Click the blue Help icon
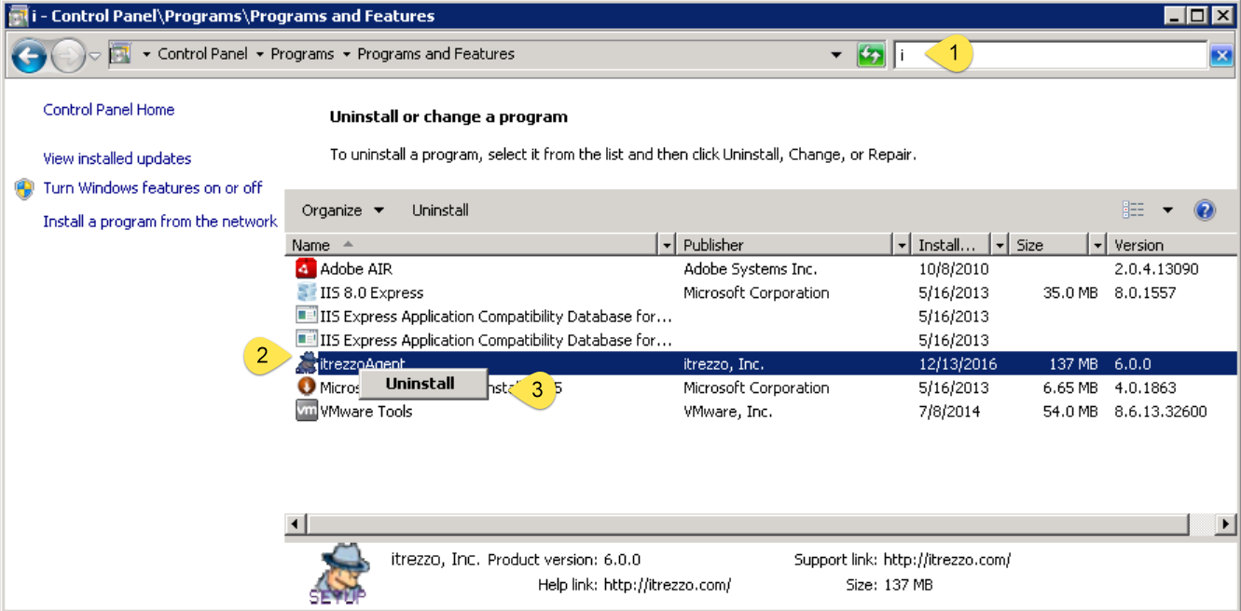Viewport: 1241px width, 611px height. [1205, 210]
